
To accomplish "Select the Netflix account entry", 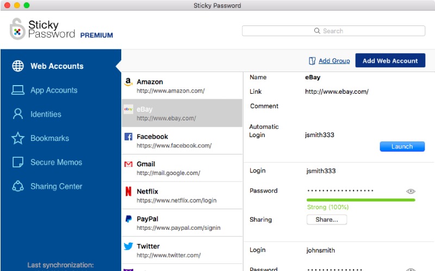I will (182, 195).
